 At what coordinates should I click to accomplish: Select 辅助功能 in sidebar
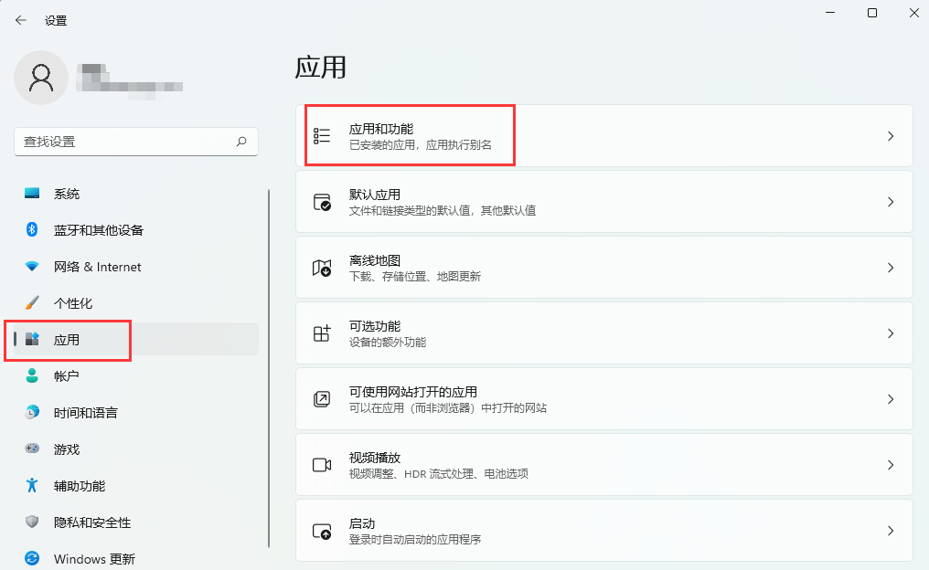click(136, 485)
